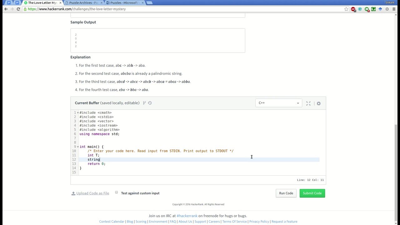Collapse the int main() fold arrow at line 9
Viewport: 400px width, 225px height.
point(78,147)
